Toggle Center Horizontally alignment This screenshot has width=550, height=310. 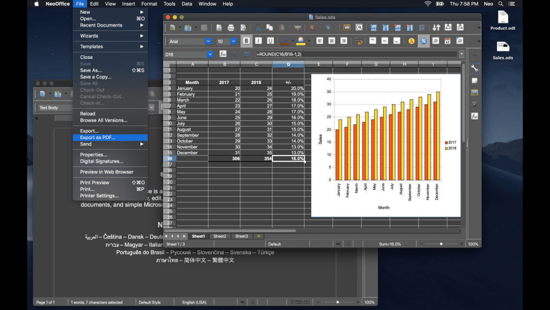[331, 41]
